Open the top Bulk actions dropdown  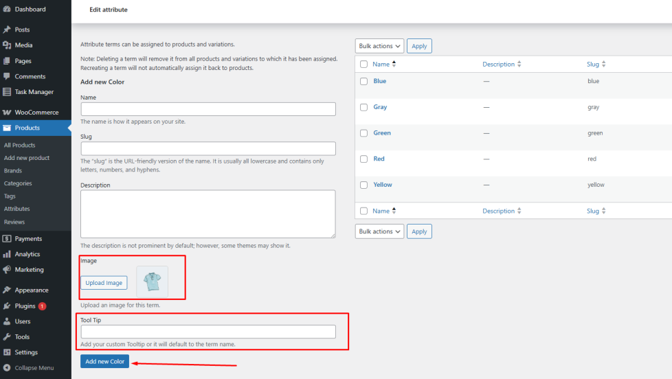point(379,46)
